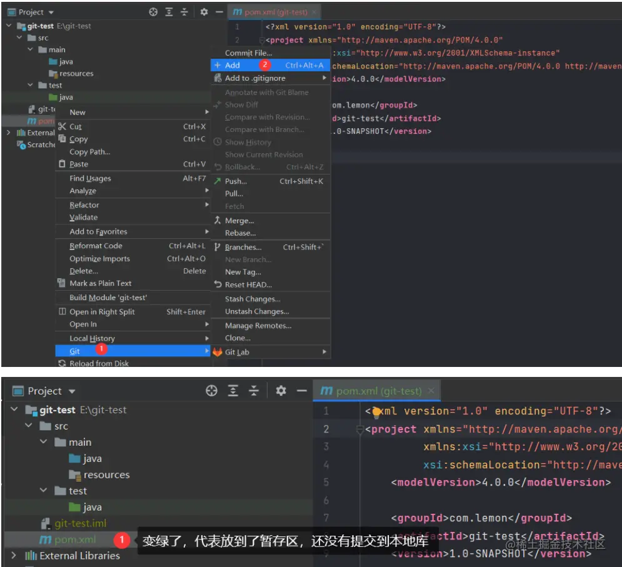Screen dimensions: 622x567
Task: Choose Build Module 'git-test'
Action: pyautogui.click(x=133, y=298)
